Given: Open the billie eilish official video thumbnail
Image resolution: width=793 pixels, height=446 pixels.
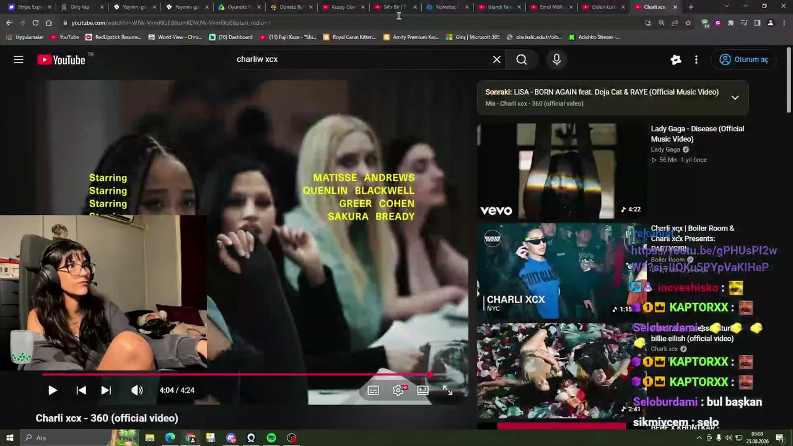Looking at the screenshot, I should pos(561,370).
